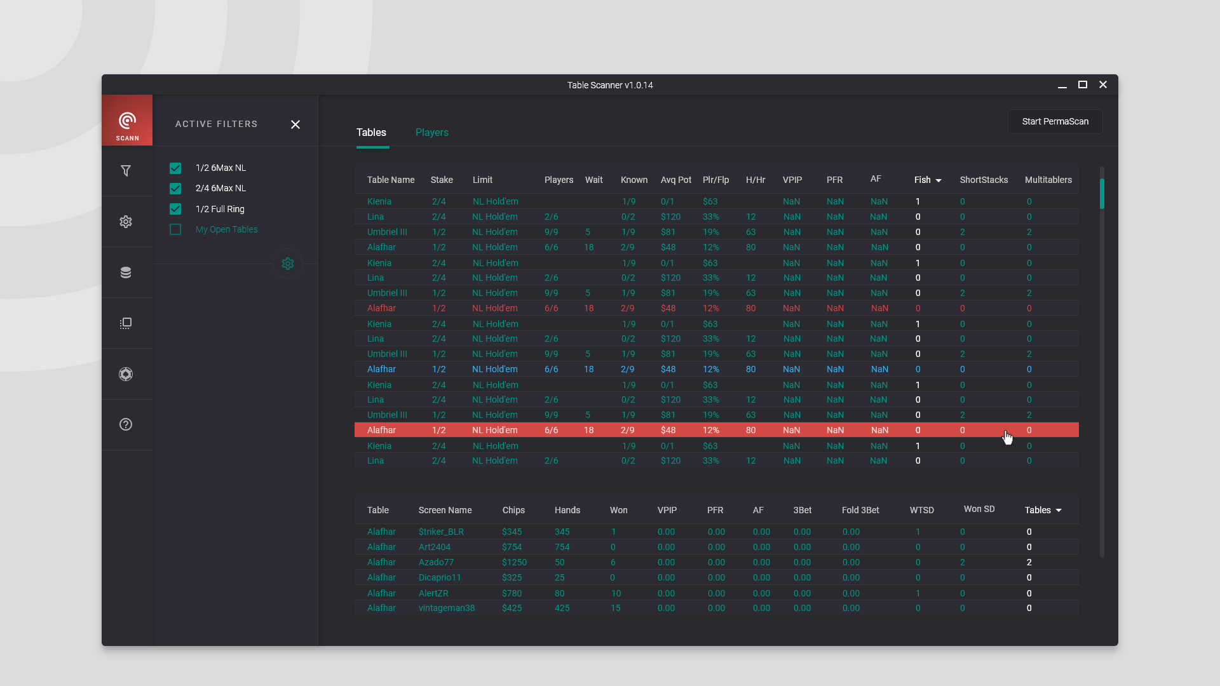Image resolution: width=1220 pixels, height=686 pixels.
Task: Click the funnel filter sidebar icon
Action: [126, 171]
